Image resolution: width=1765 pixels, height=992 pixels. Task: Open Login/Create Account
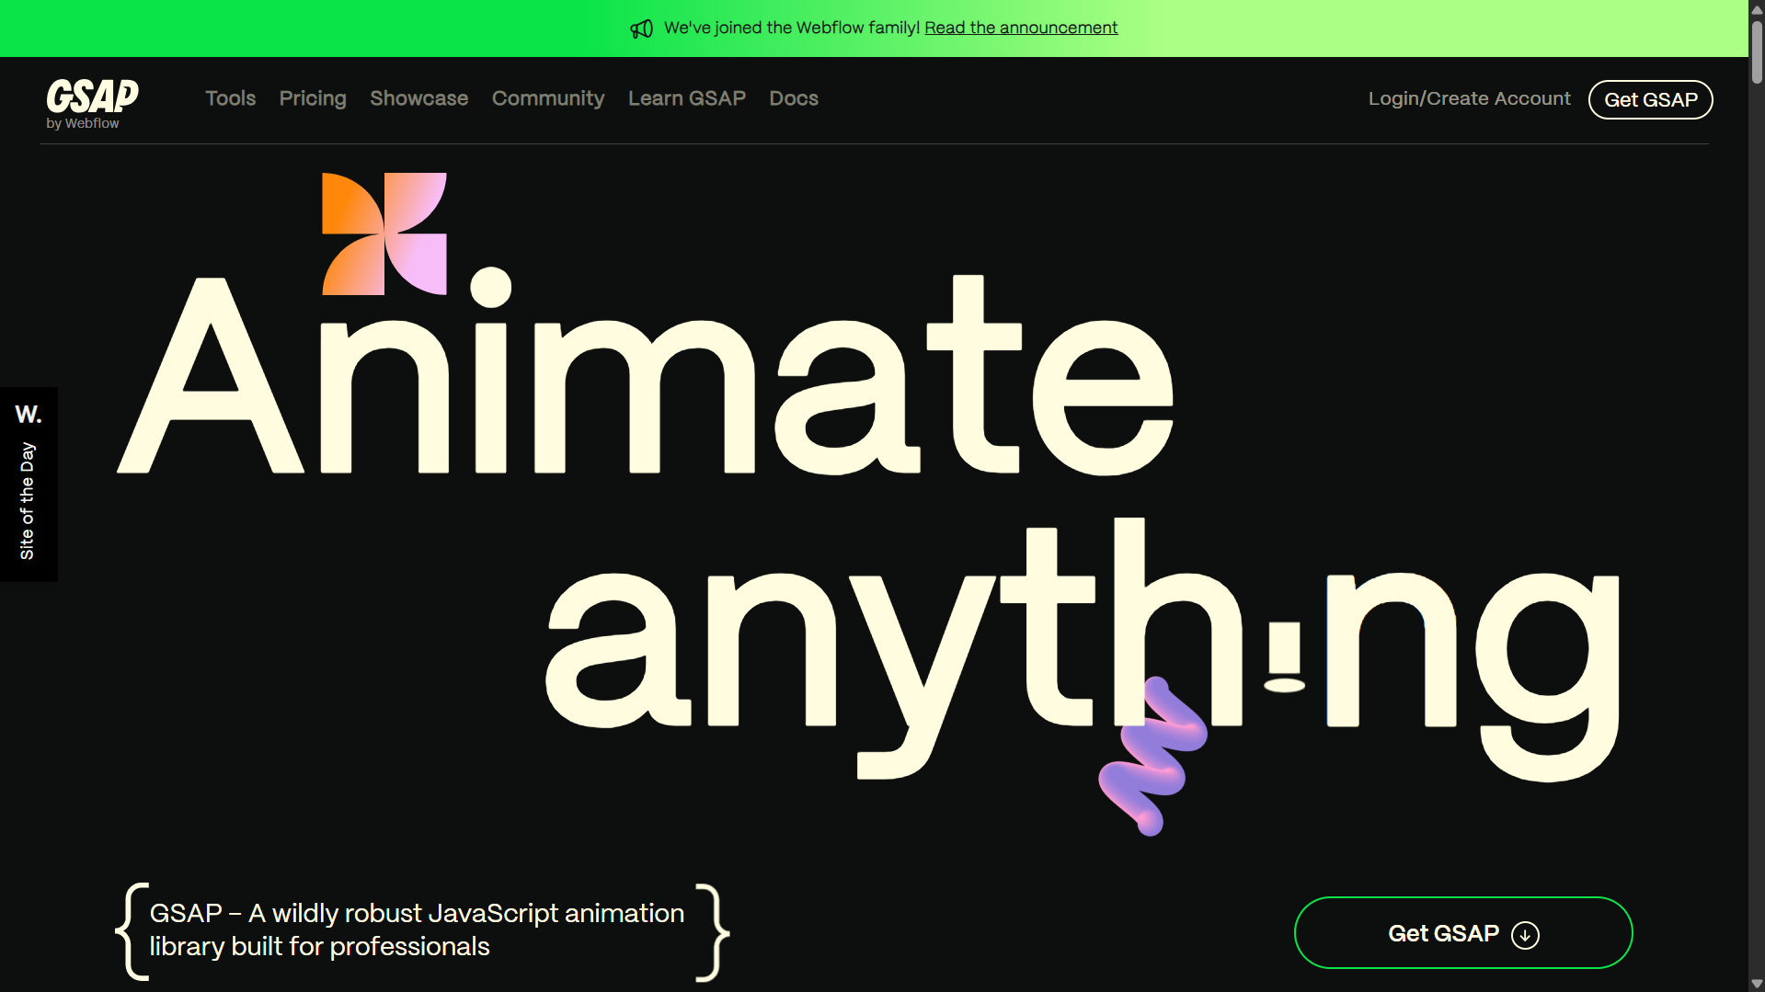(x=1468, y=98)
